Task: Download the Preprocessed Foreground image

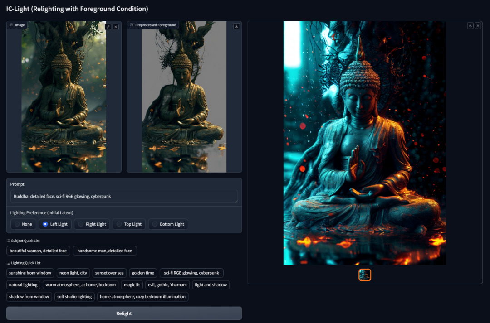Action: pyautogui.click(x=236, y=27)
